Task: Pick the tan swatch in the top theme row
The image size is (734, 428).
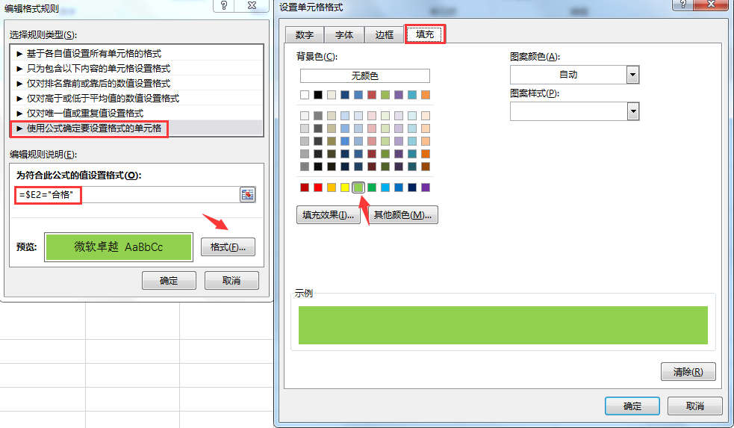Action: click(x=332, y=95)
